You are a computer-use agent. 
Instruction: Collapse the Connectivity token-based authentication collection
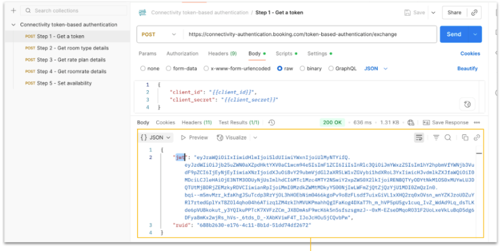14,25
